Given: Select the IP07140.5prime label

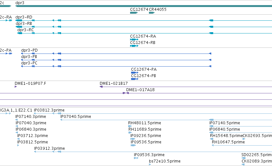Looking at the screenshot, I should click(225, 123).
